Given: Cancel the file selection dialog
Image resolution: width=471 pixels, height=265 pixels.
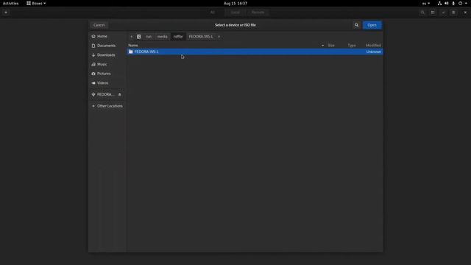Looking at the screenshot, I should (x=99, y=25).
